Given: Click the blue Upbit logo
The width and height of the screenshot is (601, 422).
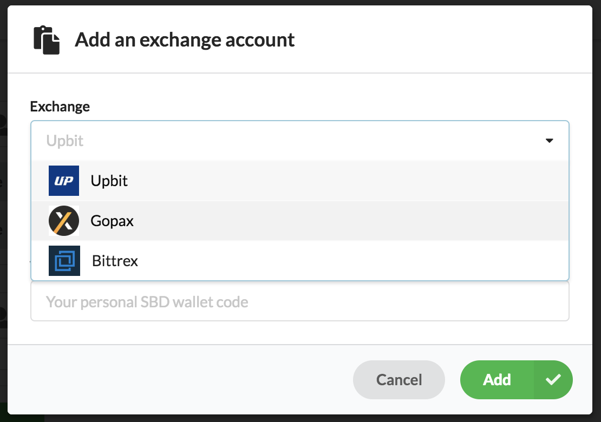Looking at the screenshot, I should pos(64,181).
